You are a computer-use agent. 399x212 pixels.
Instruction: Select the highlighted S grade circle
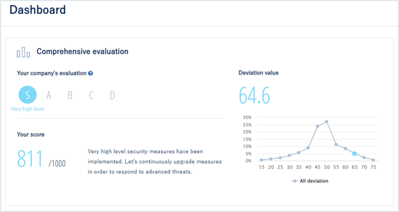(27, 95)
